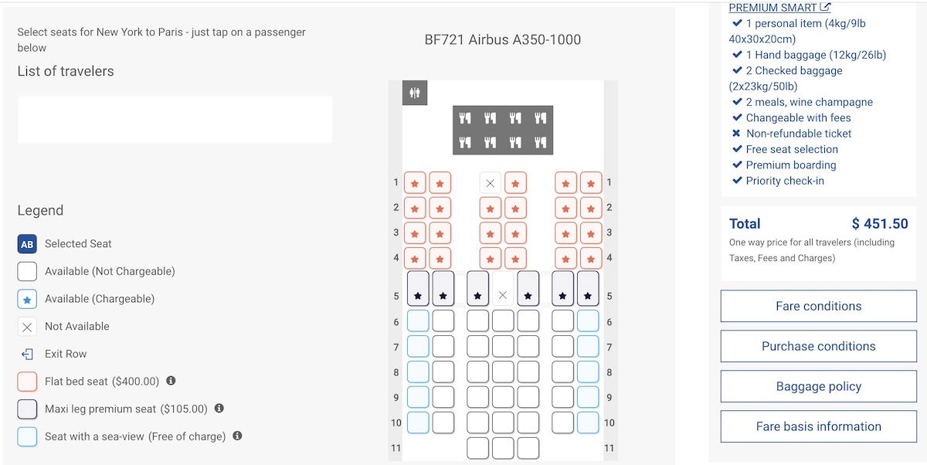927x465 pixels.
Task: Open Purchase conditions
Action: click(x=819, y=346)
